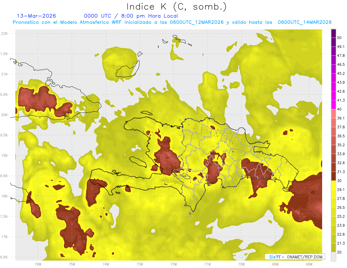Click the "40" colorbar label
This screenshot has width=347, height=268.
click(x=339, y=110)
